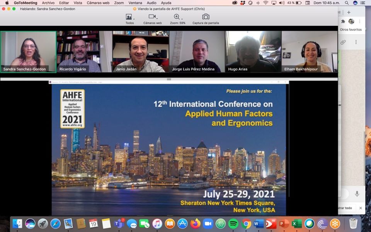
Task: Launch Siri from the dock
Action: click(x=30, y=223)
